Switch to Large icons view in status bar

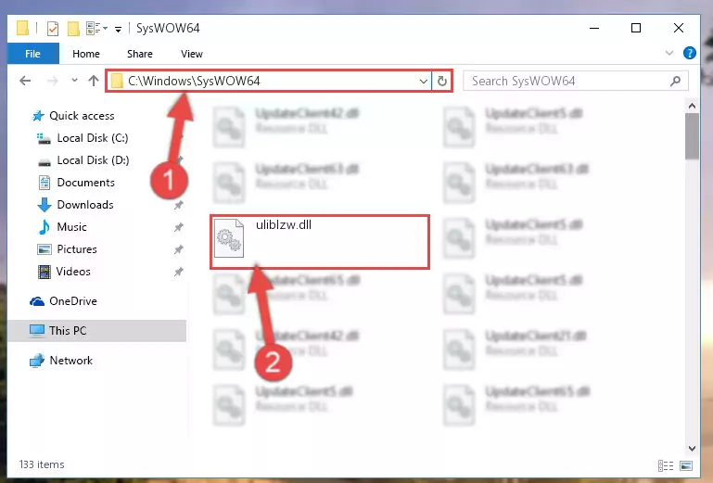[x=686, y=465]
